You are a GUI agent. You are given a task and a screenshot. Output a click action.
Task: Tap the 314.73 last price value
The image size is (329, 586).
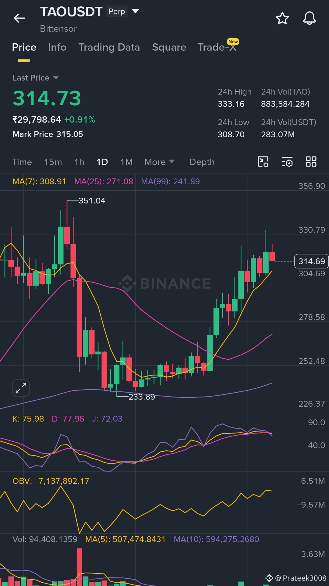[47, 98]
